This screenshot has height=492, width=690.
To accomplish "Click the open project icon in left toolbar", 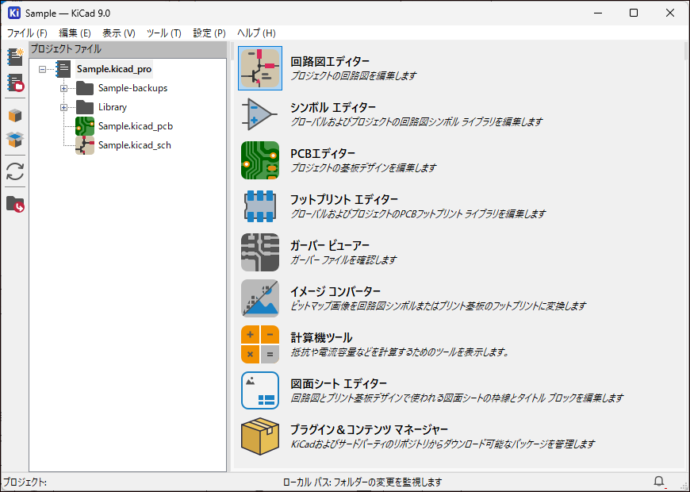I will 14,83.
